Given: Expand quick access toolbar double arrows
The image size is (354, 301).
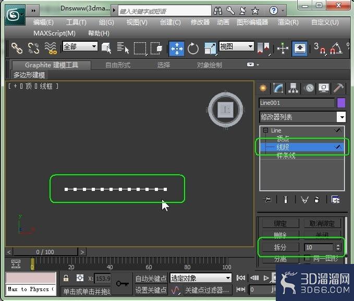Looking at the screenshot, I should tap(33, 10).
